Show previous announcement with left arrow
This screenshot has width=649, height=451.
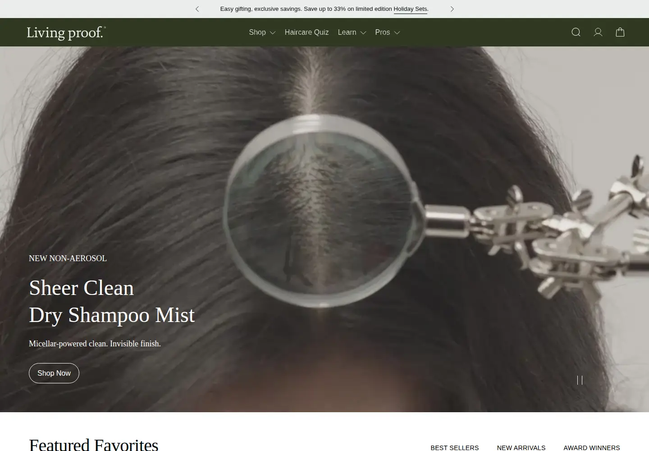tap(197, 9)
